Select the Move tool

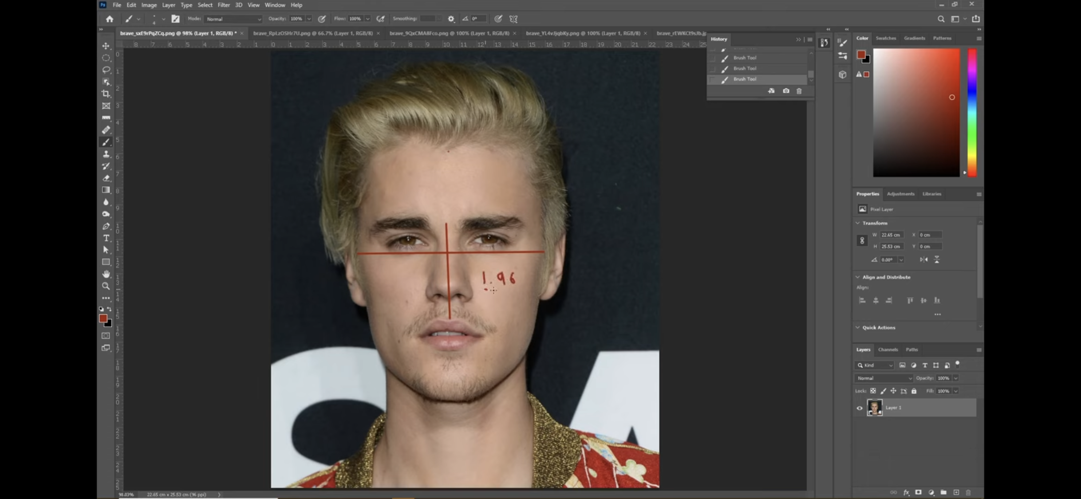coord(106,46)
